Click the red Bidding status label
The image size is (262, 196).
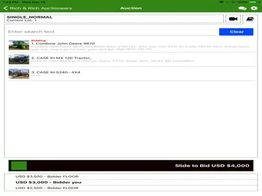[x=38, y=41]
